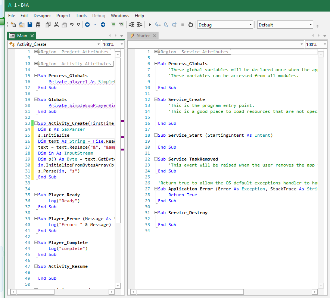
Task: Close the Main tab
Action: [x=32, y=36]
